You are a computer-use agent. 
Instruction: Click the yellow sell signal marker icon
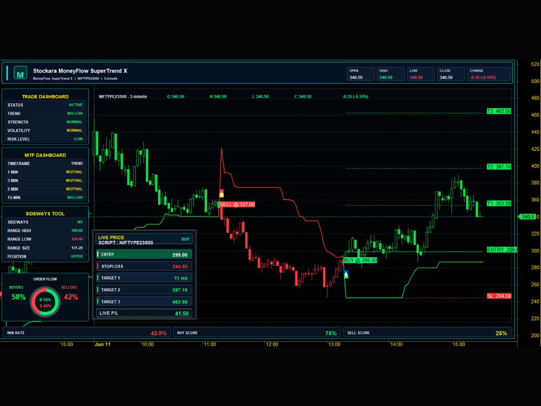click(x=221, y=194)
